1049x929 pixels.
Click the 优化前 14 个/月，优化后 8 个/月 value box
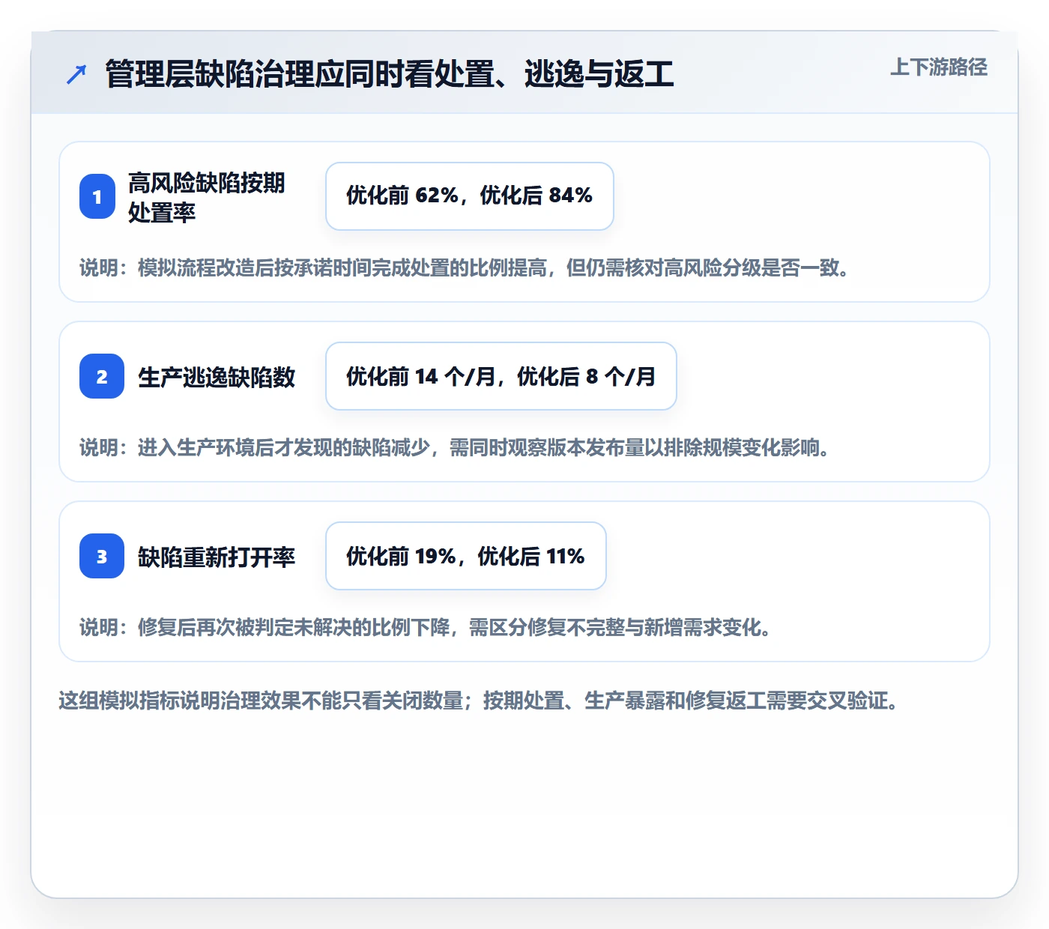point(501,376)
